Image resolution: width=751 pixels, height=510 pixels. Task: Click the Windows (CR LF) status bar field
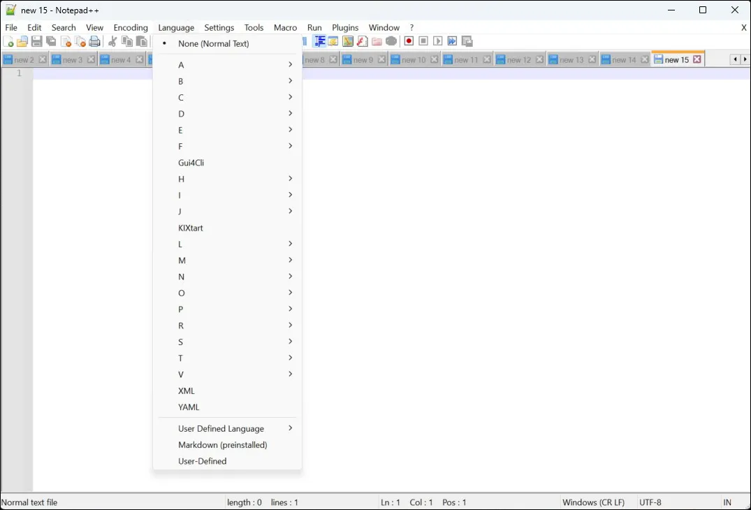(593, 502)
